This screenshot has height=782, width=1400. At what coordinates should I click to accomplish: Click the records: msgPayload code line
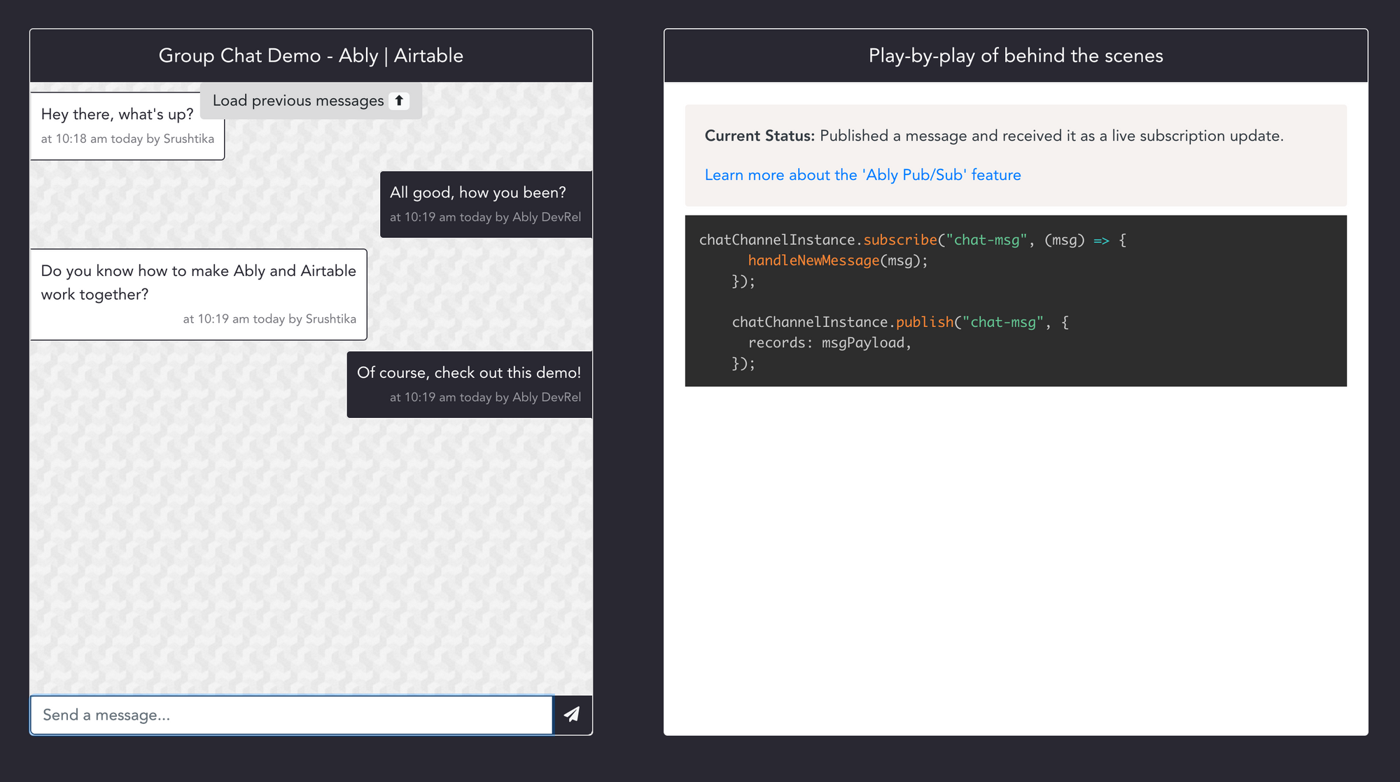pyautogui.click(x=829, y=342)
